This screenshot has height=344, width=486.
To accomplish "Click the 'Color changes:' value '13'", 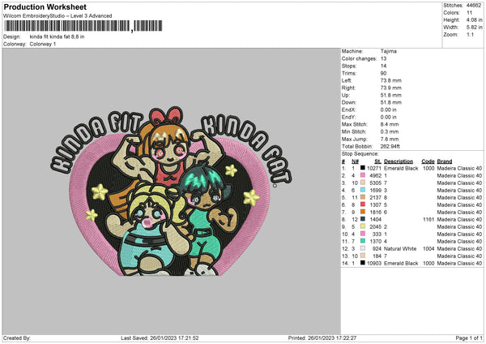I will [383, 58].
